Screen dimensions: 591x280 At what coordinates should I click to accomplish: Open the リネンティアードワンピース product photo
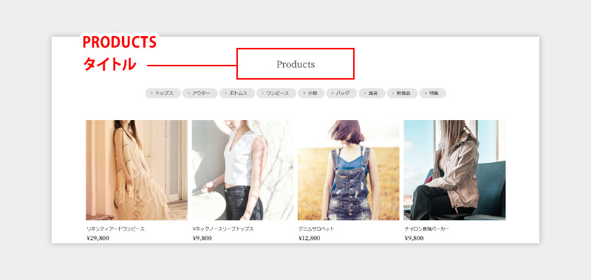tap(137, 170)
